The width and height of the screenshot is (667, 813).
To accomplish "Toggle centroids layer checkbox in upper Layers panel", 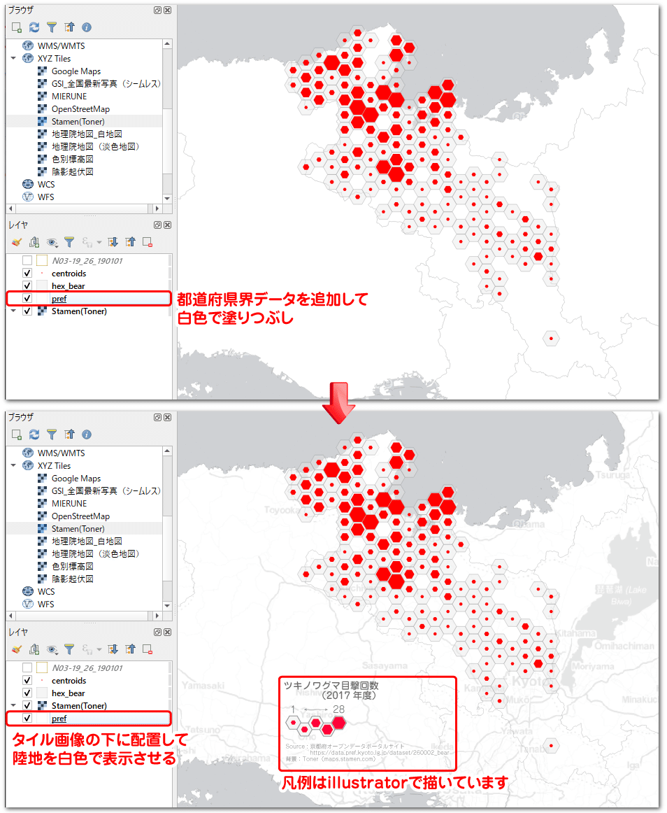I will [x=27, y=274].
